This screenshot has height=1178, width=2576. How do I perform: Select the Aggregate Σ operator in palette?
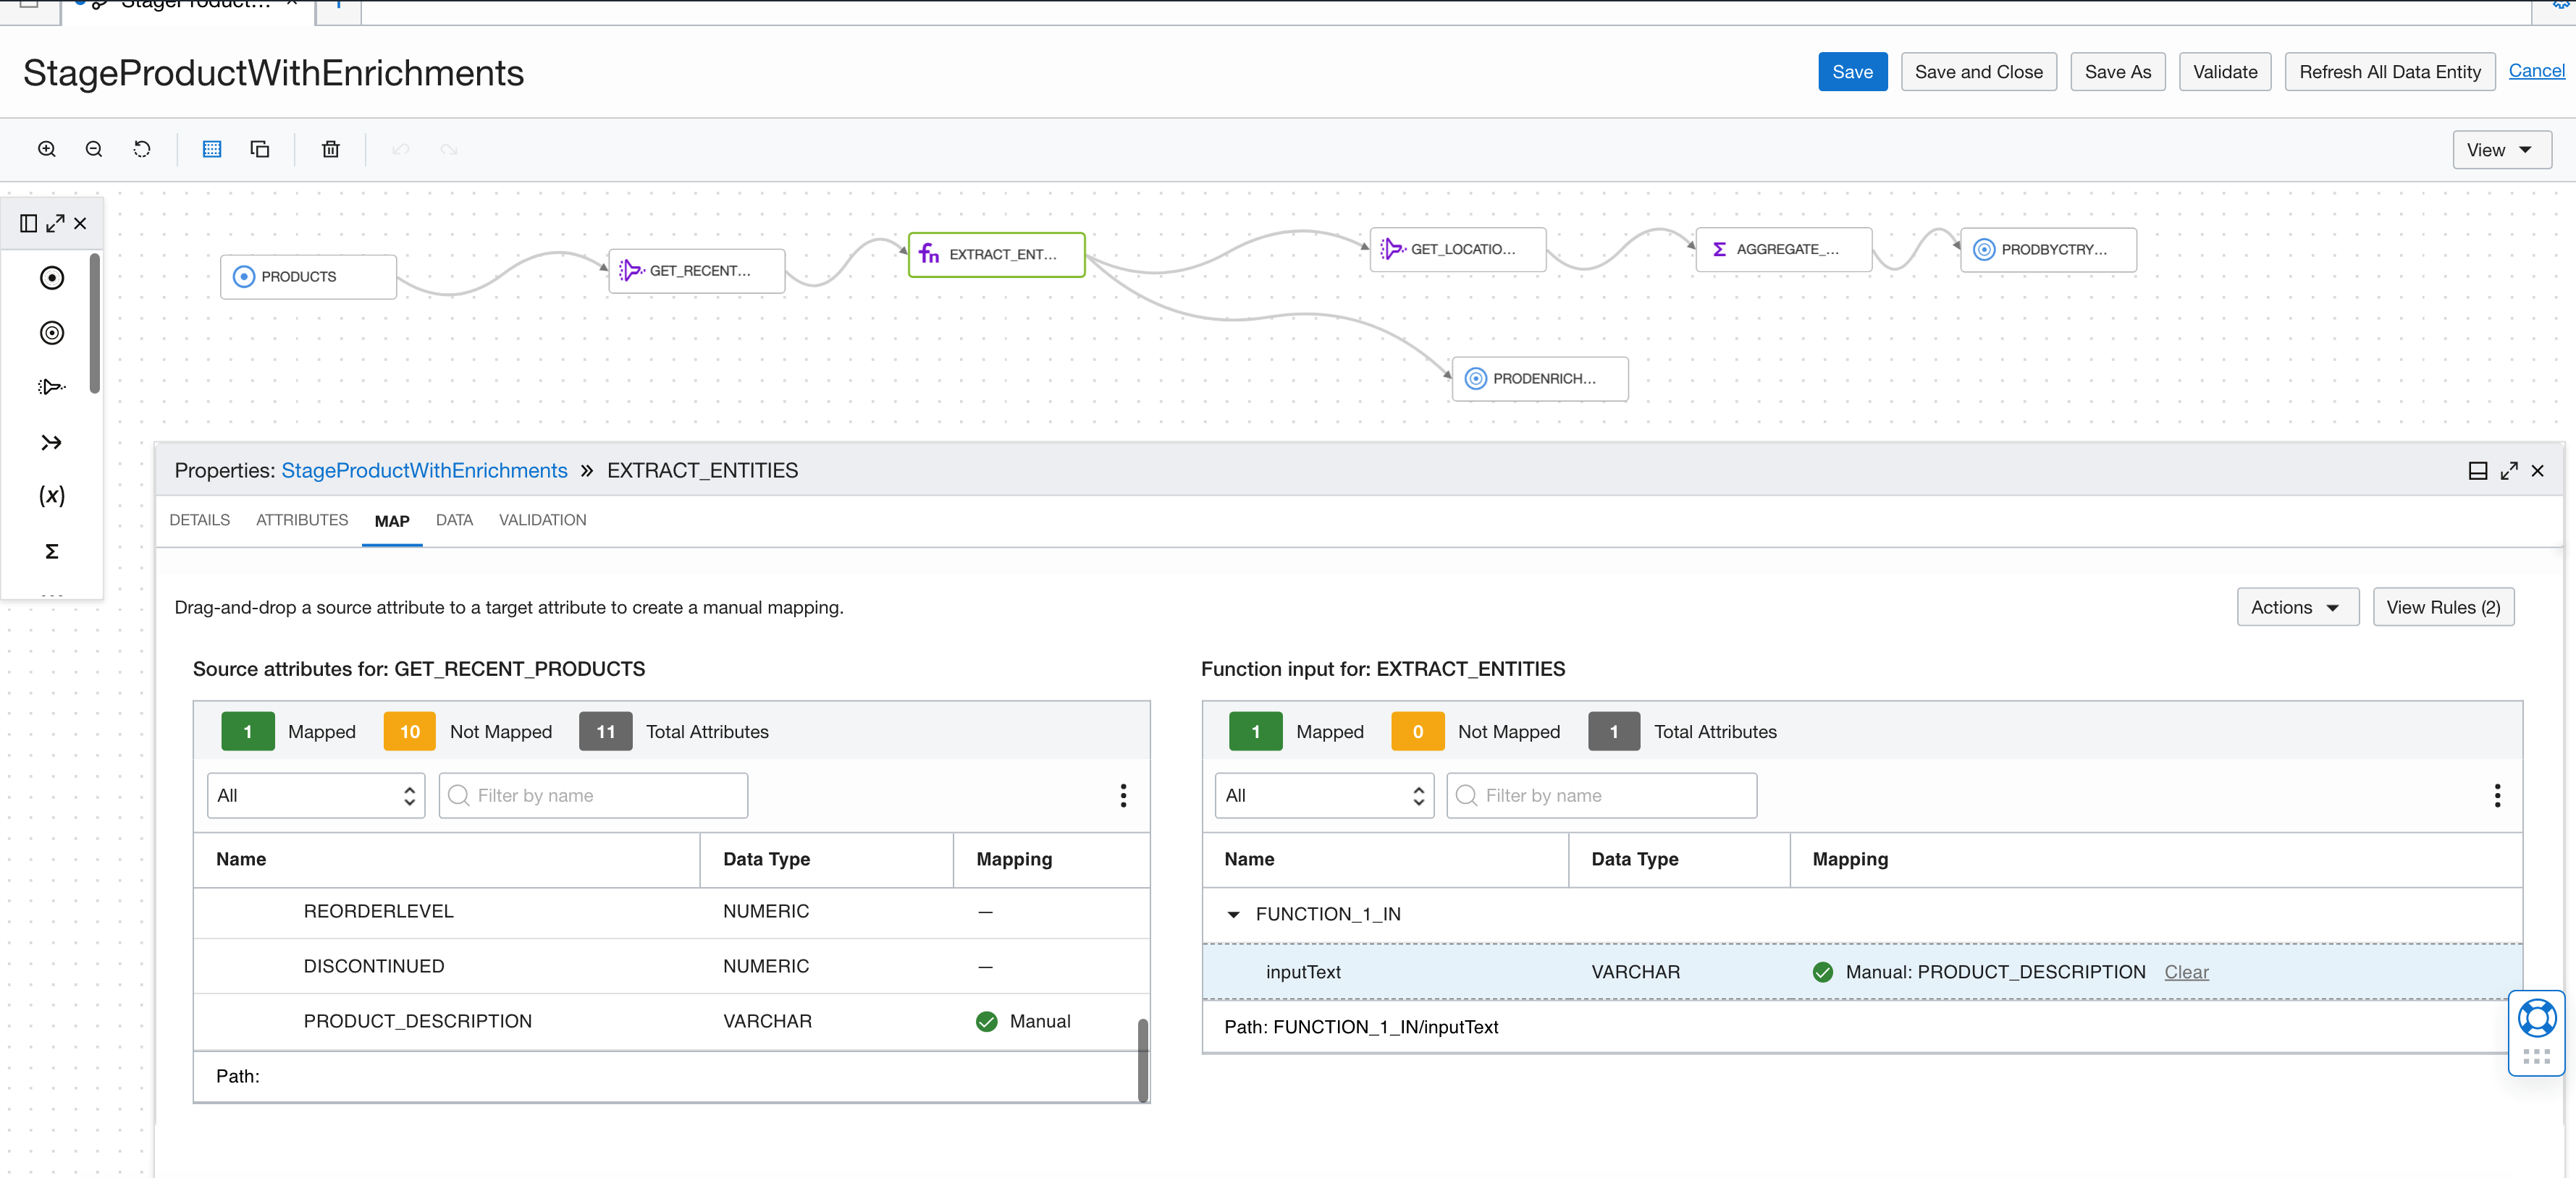[x=51, y=551]
